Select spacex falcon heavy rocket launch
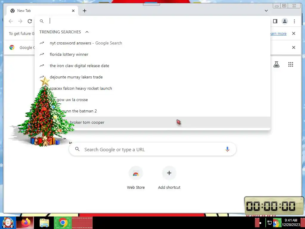Viewport: 305px width, 229px height. coord(152,88)
